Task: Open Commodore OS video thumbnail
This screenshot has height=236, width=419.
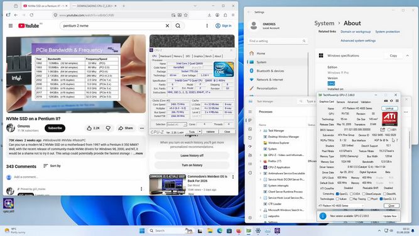Action: [x=167, y=184]
